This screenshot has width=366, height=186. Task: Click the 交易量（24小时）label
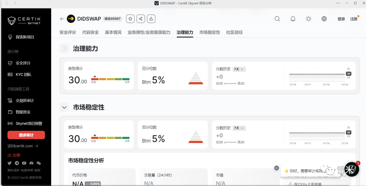[158, 175]
